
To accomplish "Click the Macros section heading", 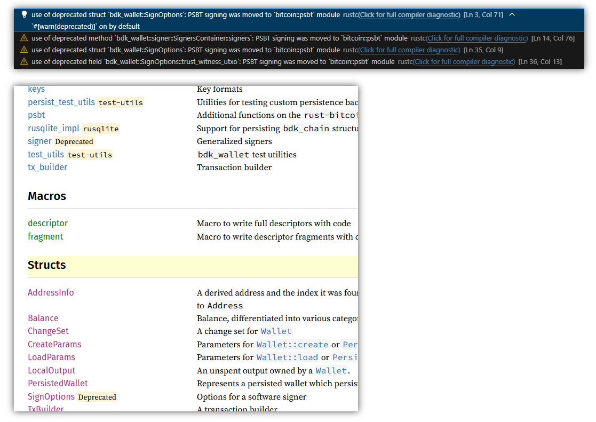I will point(47,196).
